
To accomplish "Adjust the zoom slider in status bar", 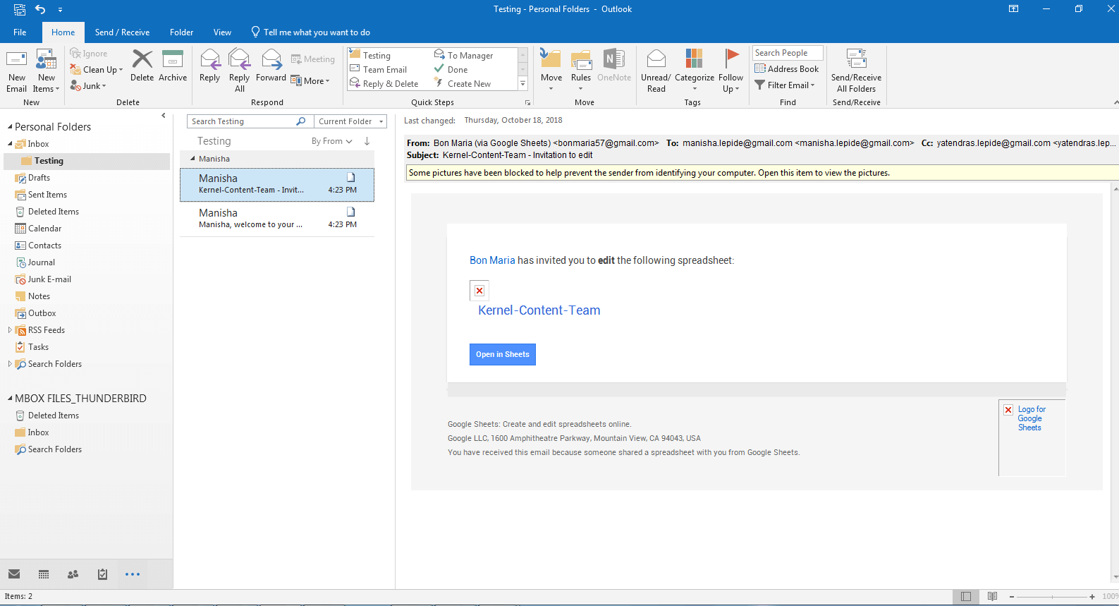I will [1052, 597].
